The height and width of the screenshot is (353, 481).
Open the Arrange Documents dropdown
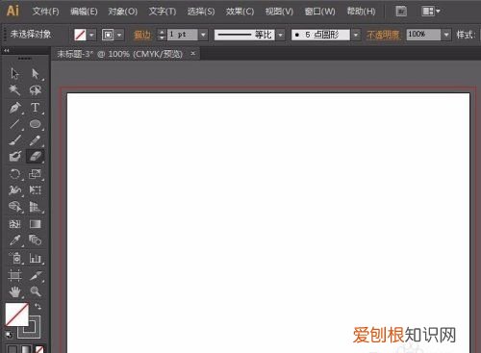431,12
